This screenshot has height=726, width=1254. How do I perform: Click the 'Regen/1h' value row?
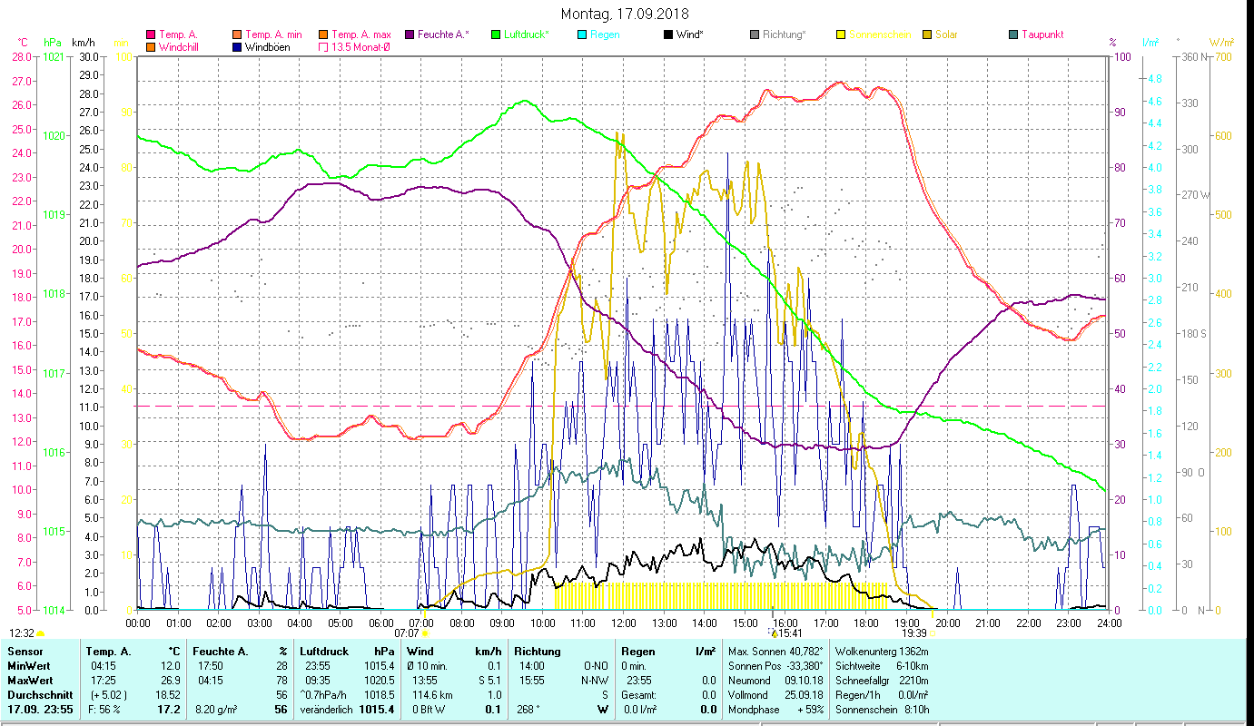pos(882,694)
